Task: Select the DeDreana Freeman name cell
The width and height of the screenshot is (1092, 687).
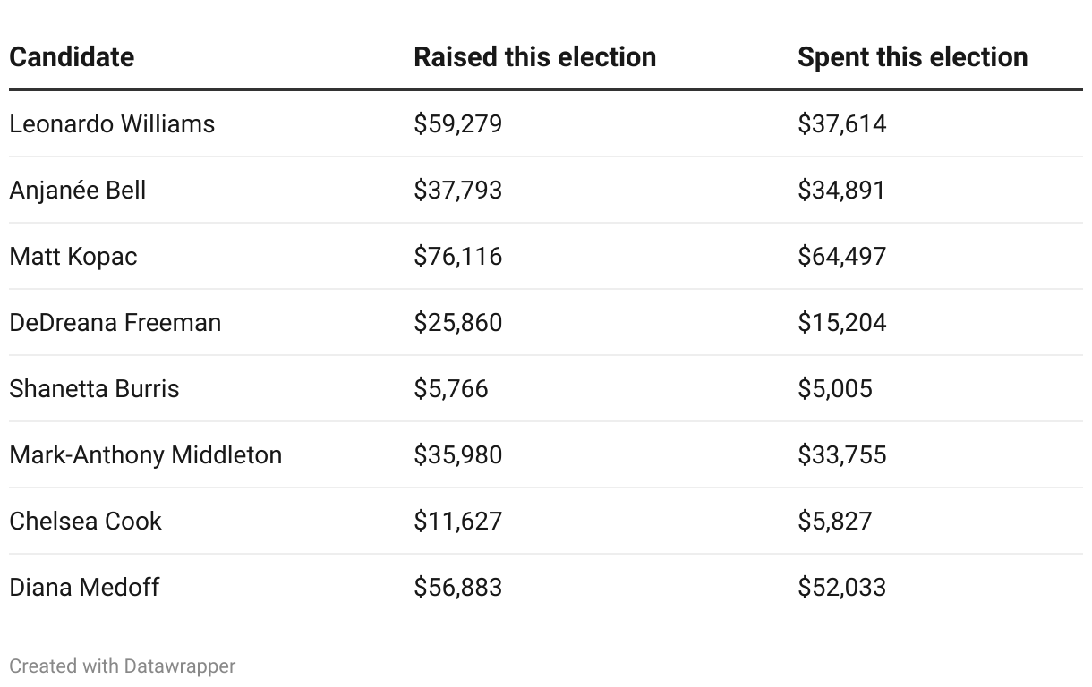Action: [115, 322]
